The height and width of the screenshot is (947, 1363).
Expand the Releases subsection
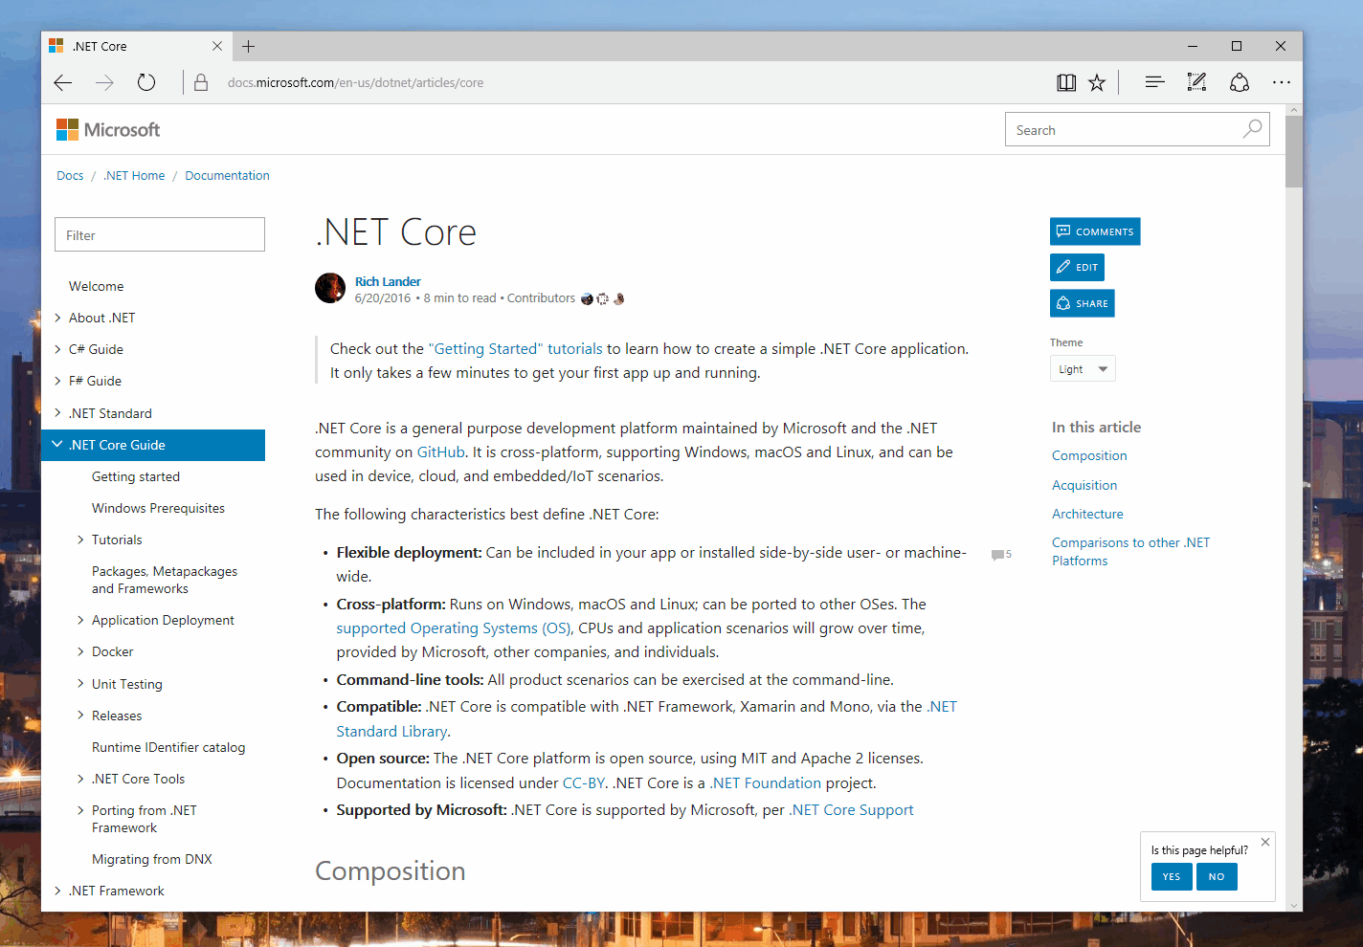click(x=80, y=716)
